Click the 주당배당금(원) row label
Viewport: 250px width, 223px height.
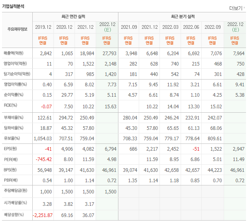coord(16,191)
